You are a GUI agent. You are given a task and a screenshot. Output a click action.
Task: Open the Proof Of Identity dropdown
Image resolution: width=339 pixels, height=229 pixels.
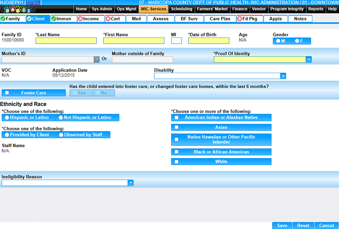(309, 59)
